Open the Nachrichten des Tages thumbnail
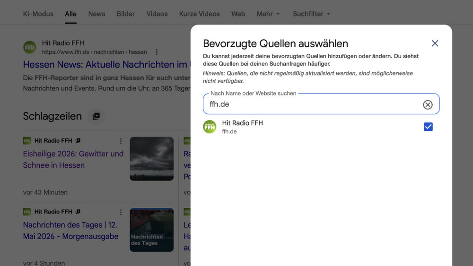473x266 pixels. click(152, 230)
